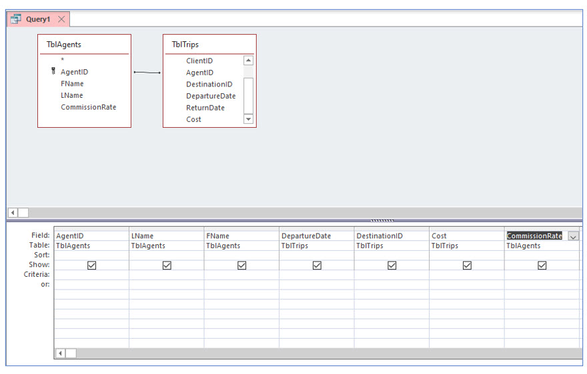Select the Query1 document tab
Screen dimensions: 587x374
click(38, 19)
